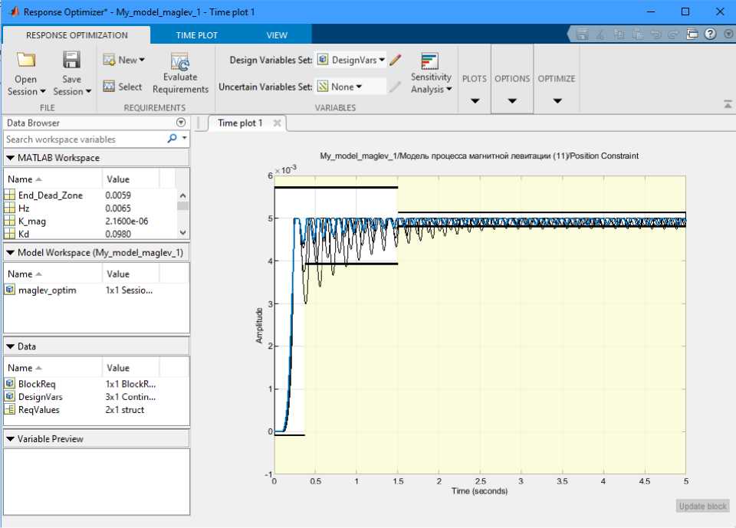The height and width of the screenshot is (528, 736).
Task: Switch to the VIEW tab
Action: point(277,35)
